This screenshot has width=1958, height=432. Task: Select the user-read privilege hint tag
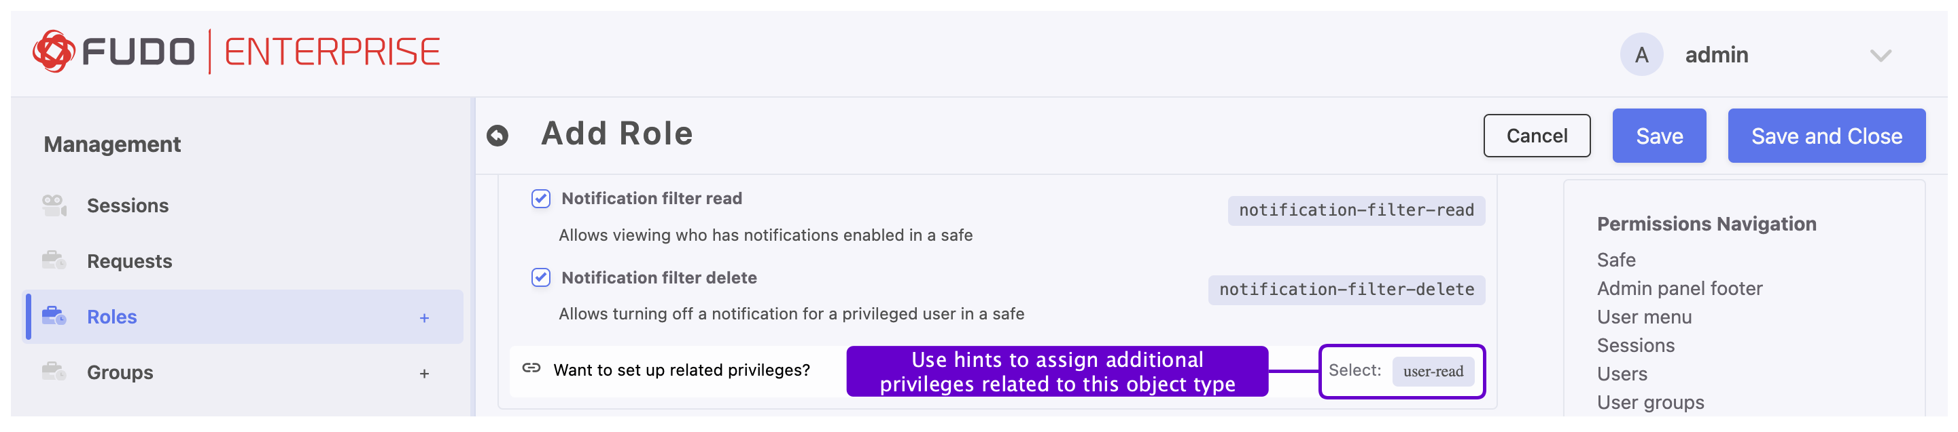pyautogui.click(x=1432, y=372)
